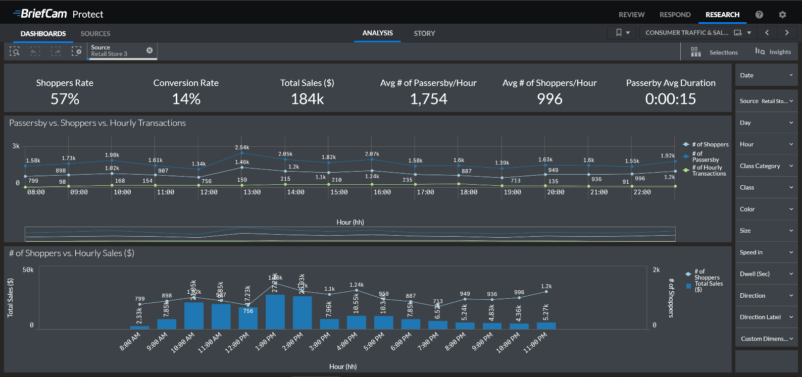
Task: Select the Research section
Action: pos(723,15)
